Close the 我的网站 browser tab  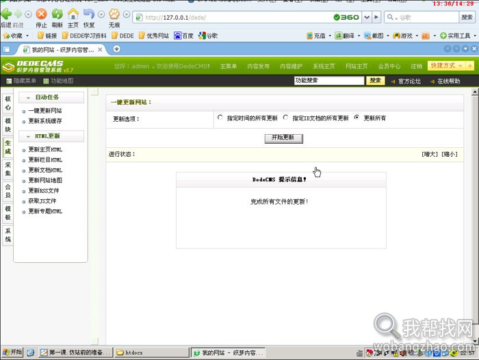click(100, 49)
